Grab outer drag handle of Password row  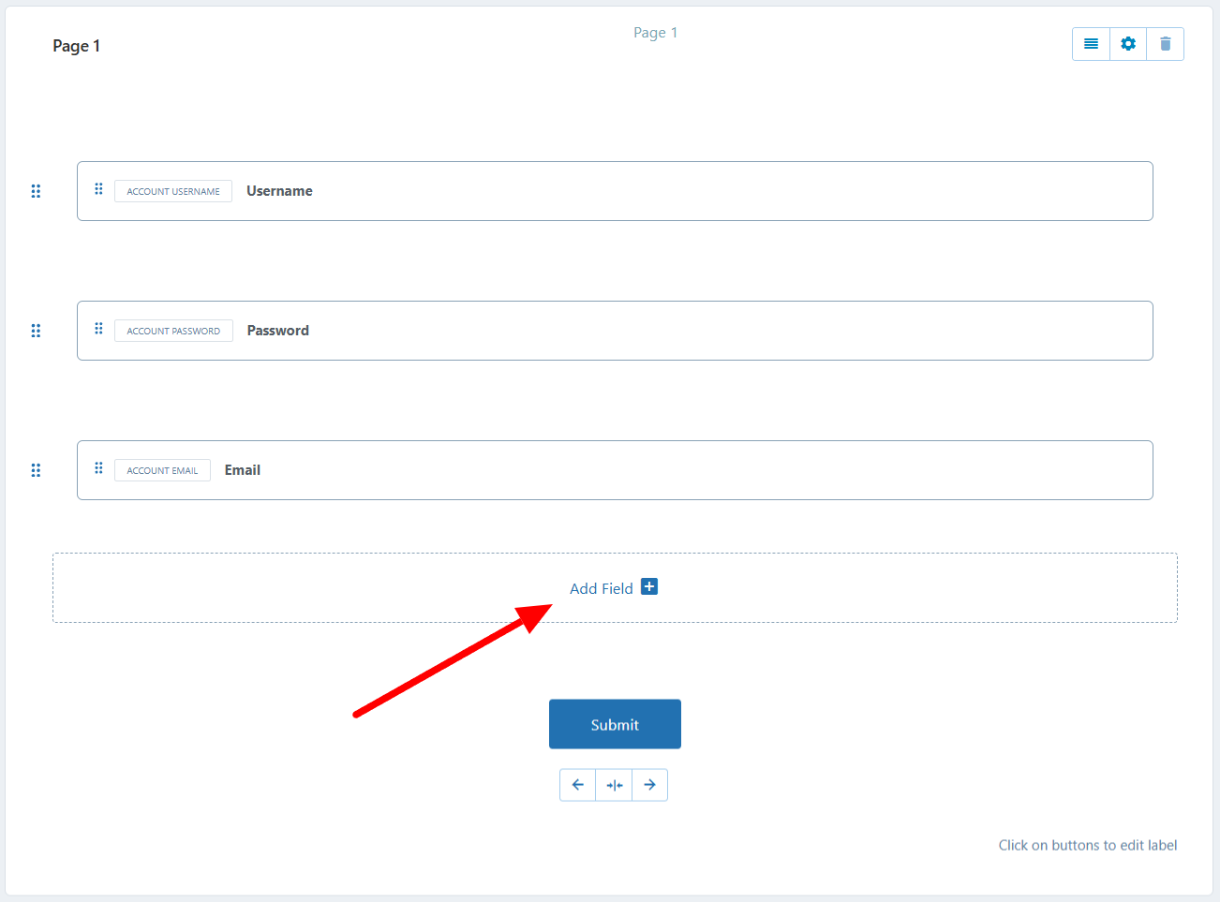36,331
